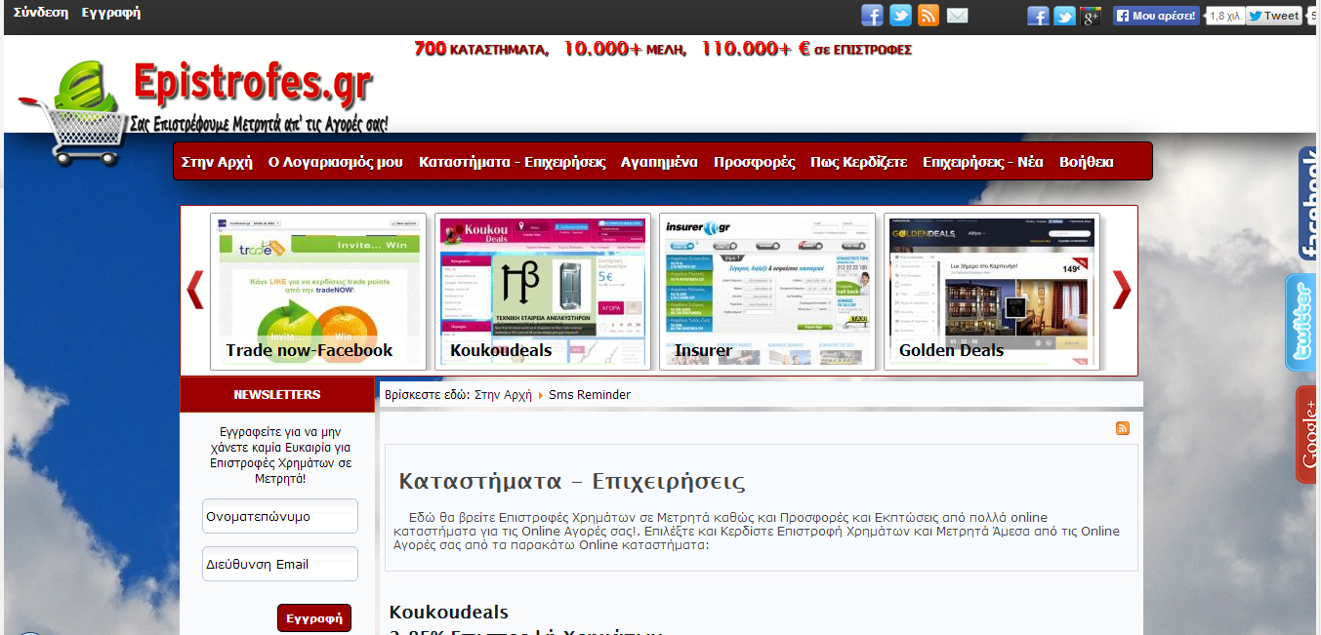The image size is (1321, 635).
Task: Open the Twitter side tab on right edge
Action: (1302, 323)
